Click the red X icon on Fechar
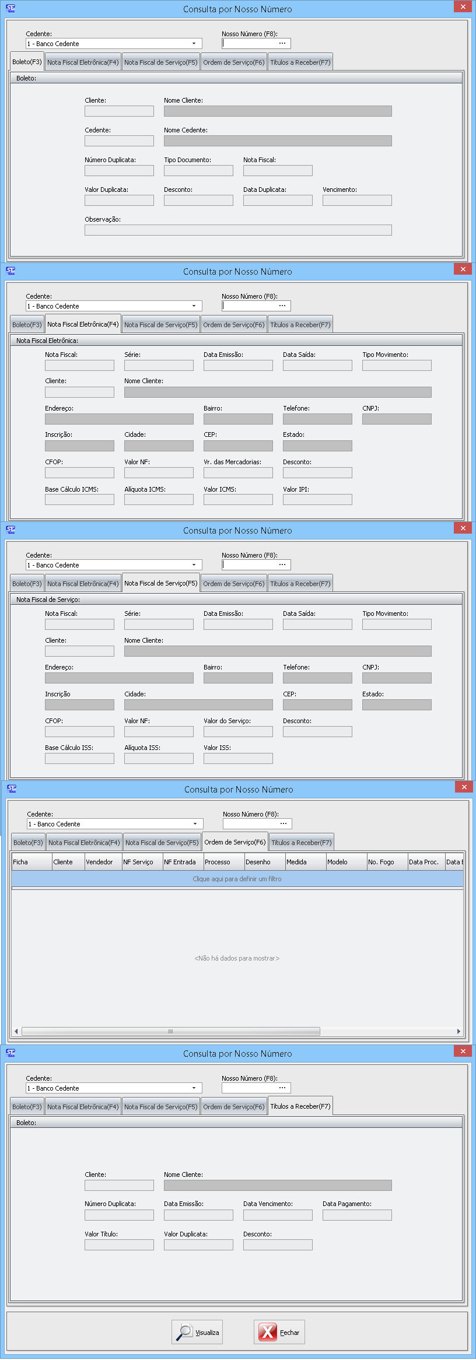 (268, 1332)
